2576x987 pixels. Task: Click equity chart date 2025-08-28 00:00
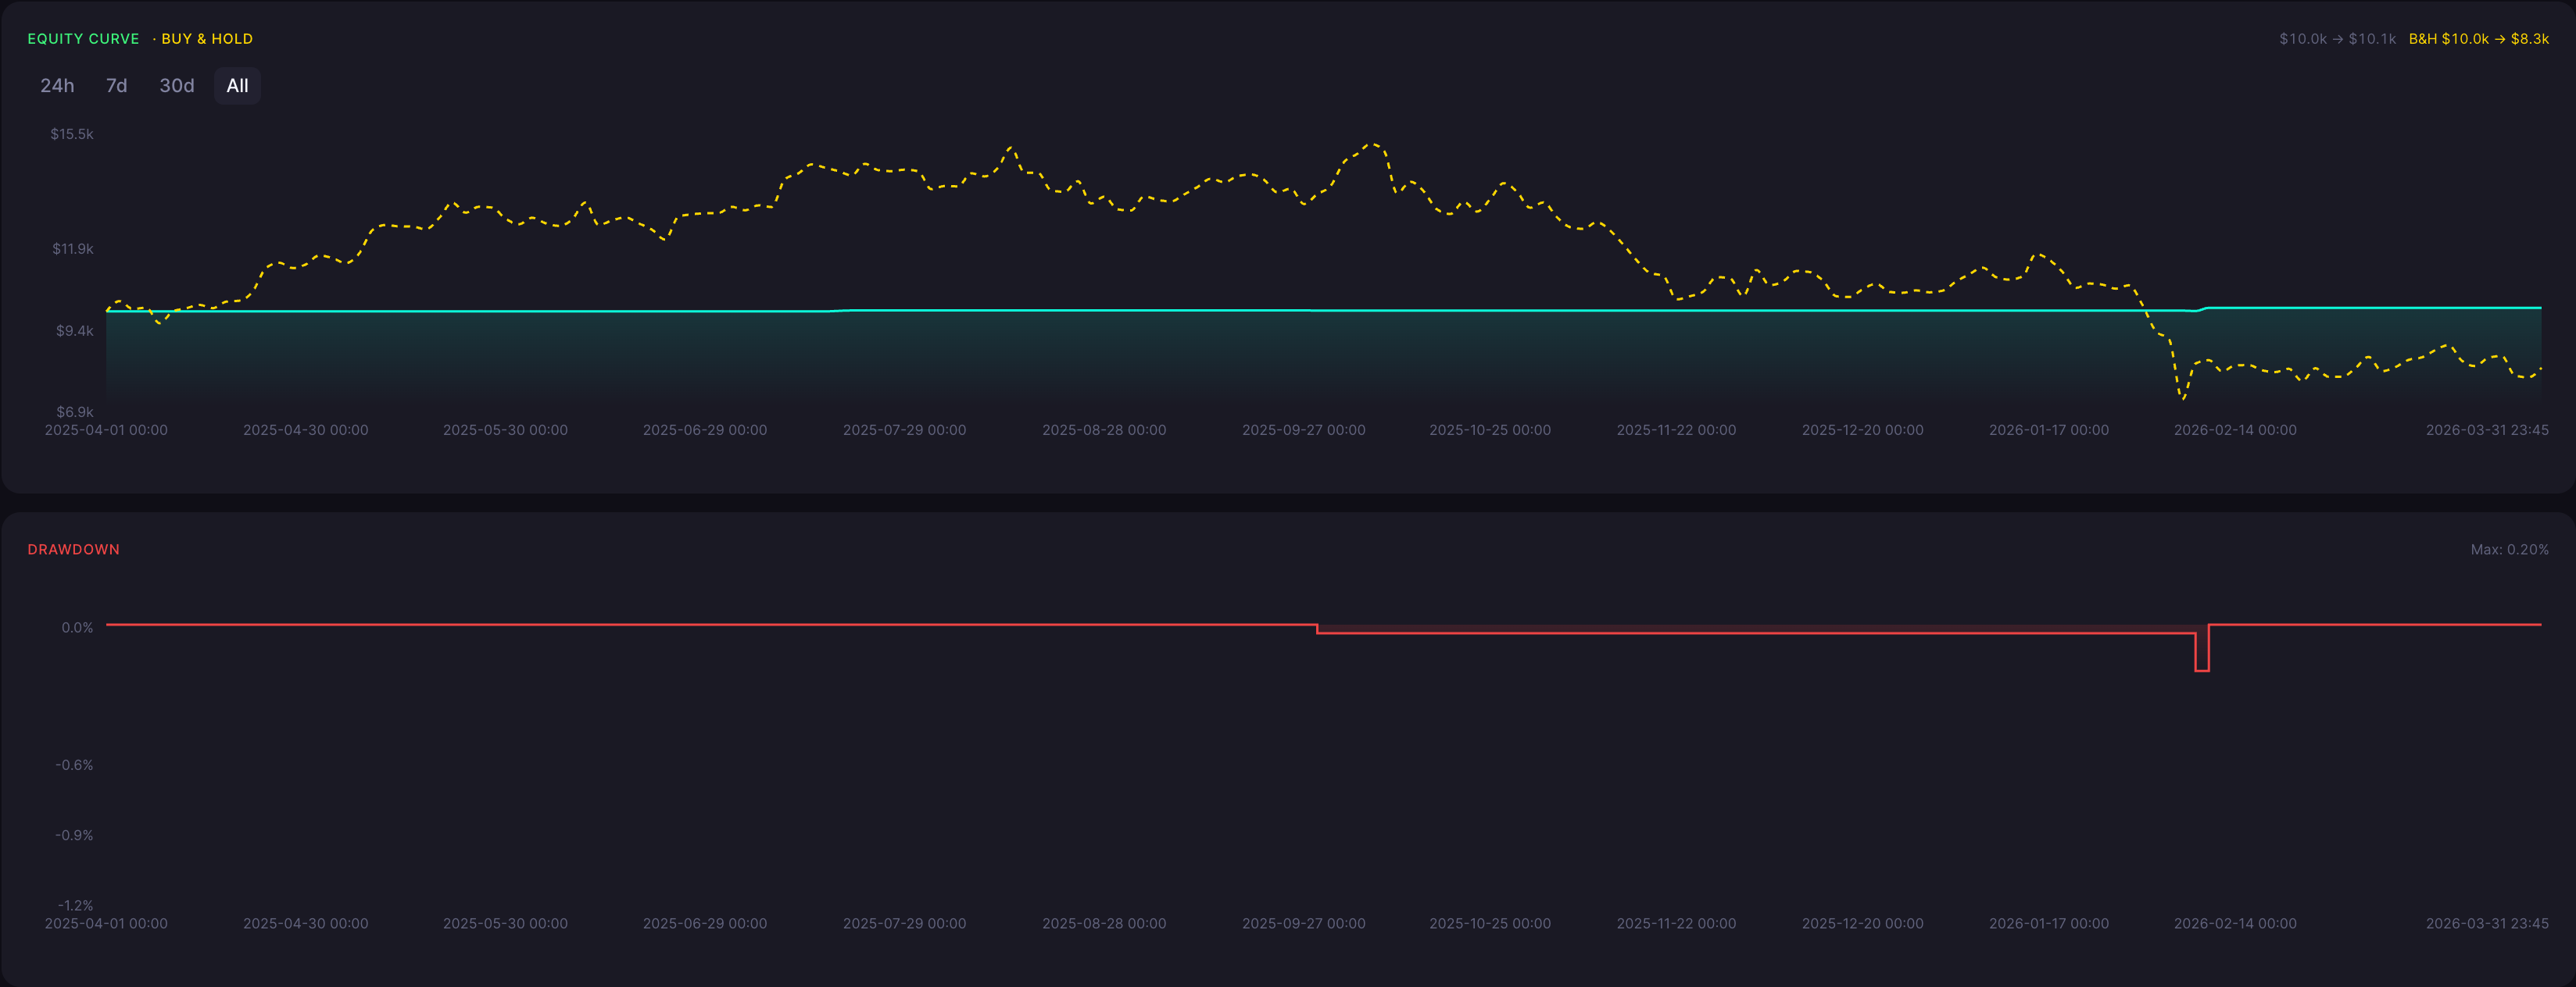(1104, 430)
